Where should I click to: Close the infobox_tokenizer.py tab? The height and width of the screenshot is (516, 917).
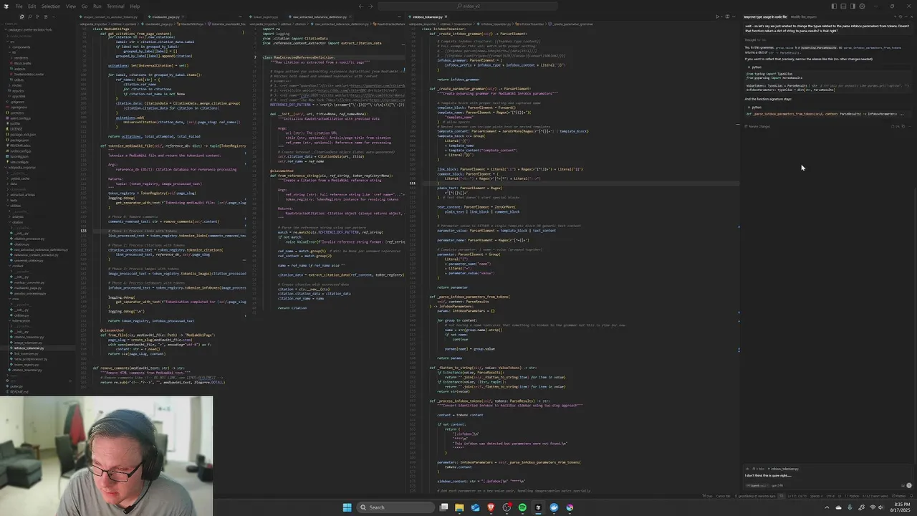click(446, 16)
